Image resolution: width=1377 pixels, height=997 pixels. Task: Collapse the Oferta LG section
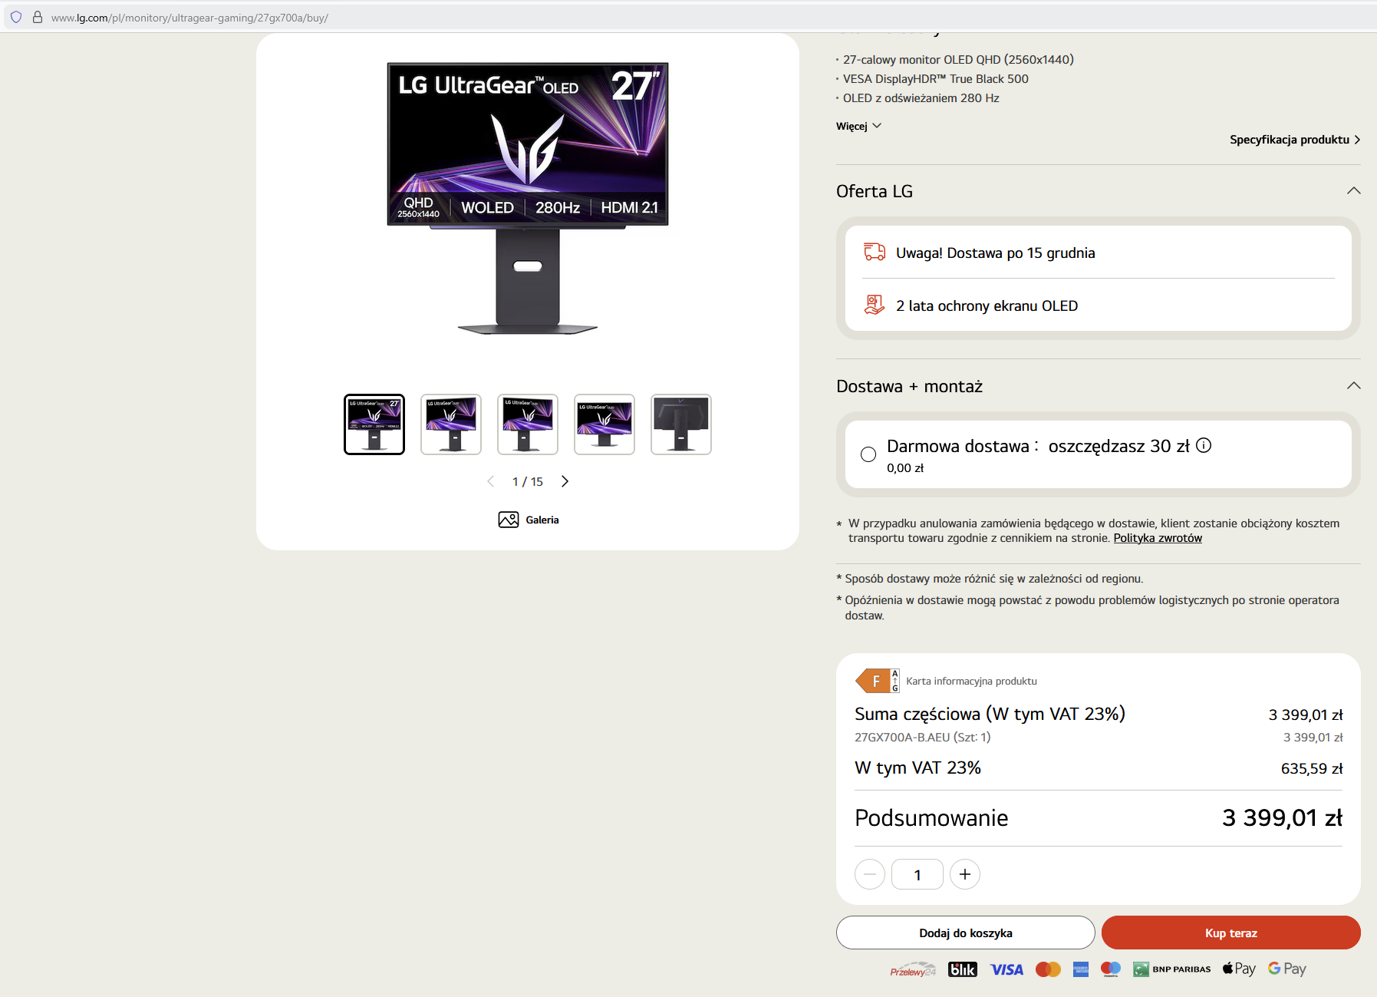pyautogui.click(x=1354, y=190)
